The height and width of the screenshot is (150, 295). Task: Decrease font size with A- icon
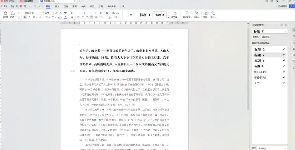coord(61,13)
